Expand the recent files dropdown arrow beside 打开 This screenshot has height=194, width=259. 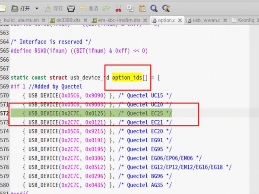(36, 8)
